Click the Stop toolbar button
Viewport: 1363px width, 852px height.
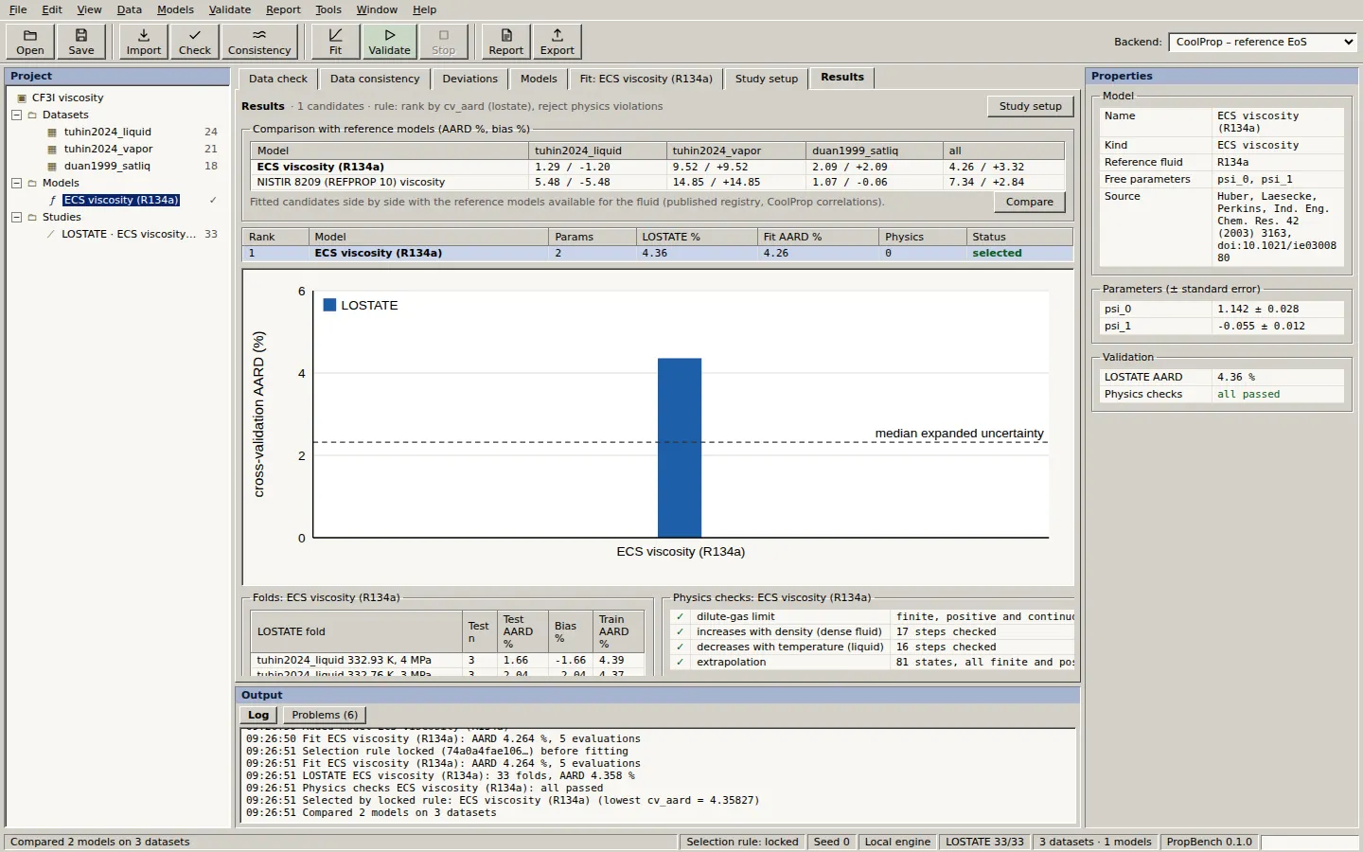pos(444,42)
